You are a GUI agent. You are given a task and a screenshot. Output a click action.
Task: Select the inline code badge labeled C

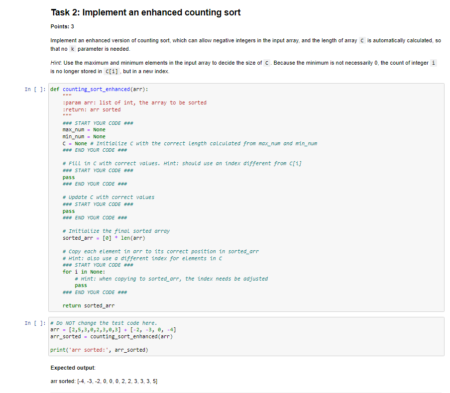[x=361, y=40]
